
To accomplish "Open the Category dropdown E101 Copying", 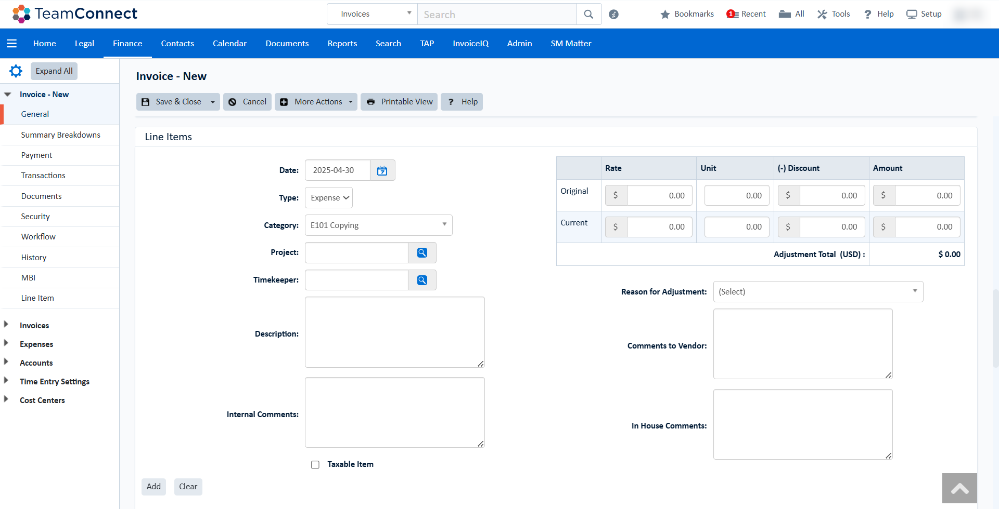I will [379, 225].
